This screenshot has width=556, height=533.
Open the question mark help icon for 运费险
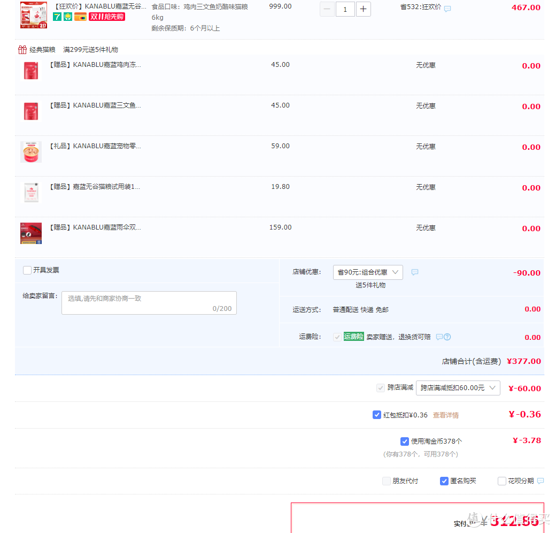point(447,337)
